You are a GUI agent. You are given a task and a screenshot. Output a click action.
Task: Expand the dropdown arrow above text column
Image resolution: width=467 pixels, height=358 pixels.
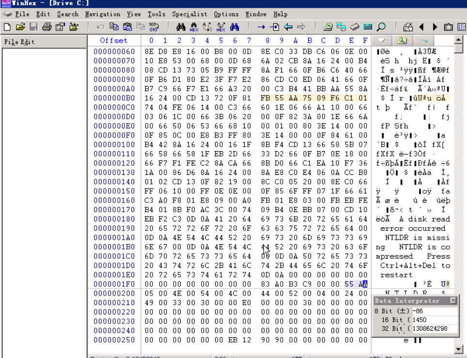[x=382, y=41]
